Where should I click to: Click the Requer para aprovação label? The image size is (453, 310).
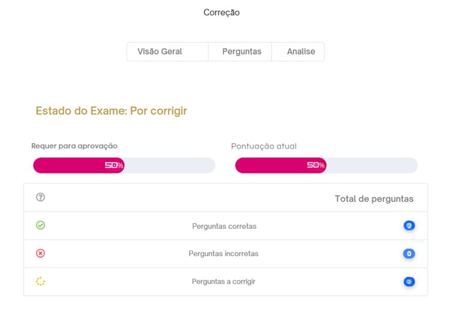(x=75, y=146)
